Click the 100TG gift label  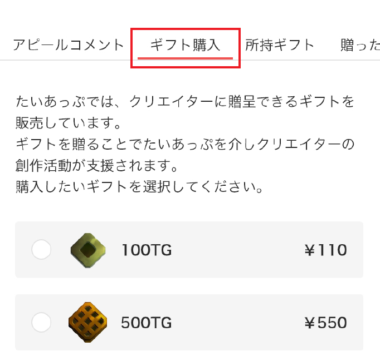pyautogui.click(x=147, y=250)
